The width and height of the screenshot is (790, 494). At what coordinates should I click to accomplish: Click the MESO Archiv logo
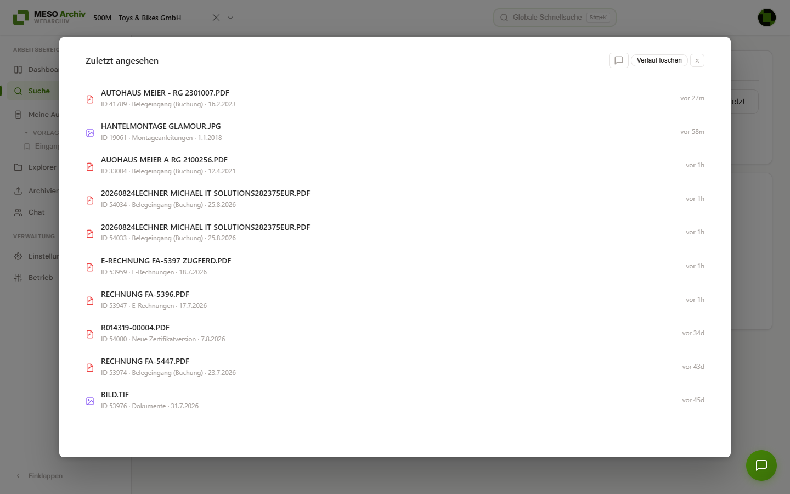pos(49,17)
